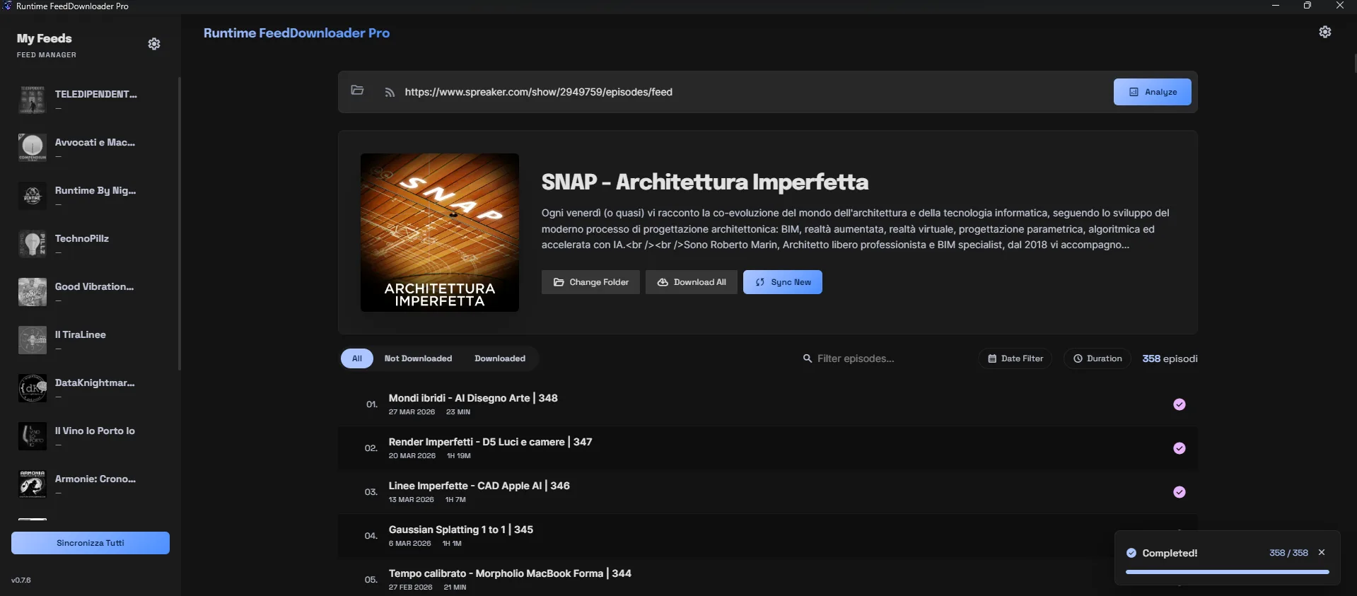Switch to Downloaded tab
1357x596 pixels.
[x=500, y=358]
